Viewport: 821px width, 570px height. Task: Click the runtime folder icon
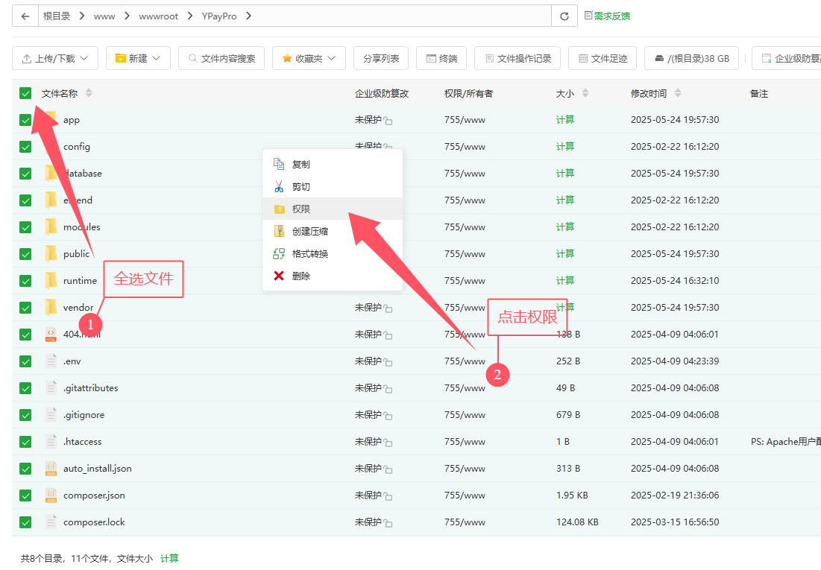51,281
